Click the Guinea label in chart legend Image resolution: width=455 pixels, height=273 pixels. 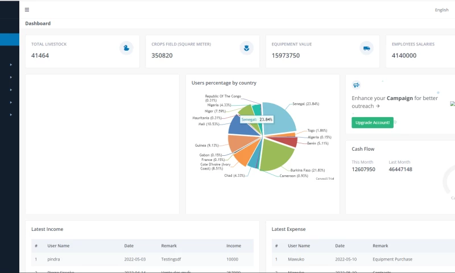point(203,145)
